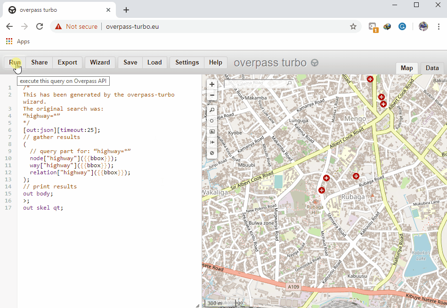The image size is (447, 308).
Task: Click the zoom-to-data magnifier map control
Action: [212, 110]
